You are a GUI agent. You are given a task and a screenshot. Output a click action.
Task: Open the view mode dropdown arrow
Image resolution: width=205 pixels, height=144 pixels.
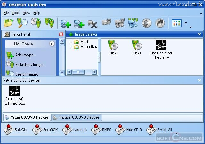pyautogui.click(x=186, y=23)
